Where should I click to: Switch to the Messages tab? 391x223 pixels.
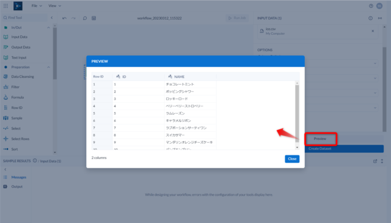pyautogui.click(x=19, y=177)
